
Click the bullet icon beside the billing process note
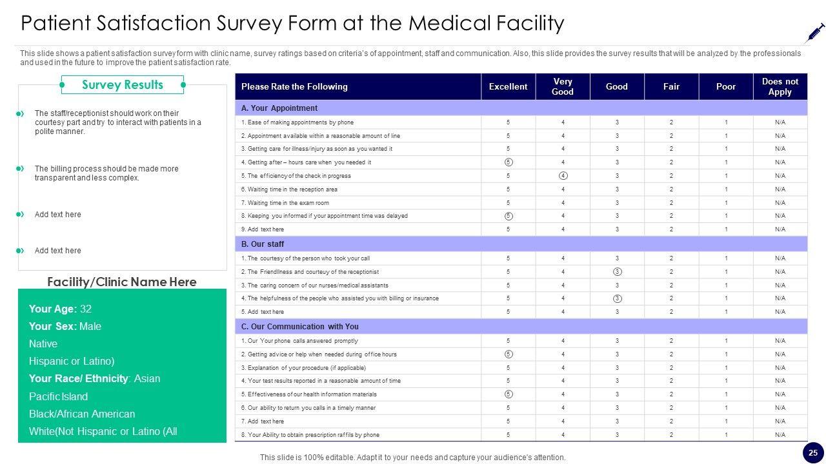[20, 169]
